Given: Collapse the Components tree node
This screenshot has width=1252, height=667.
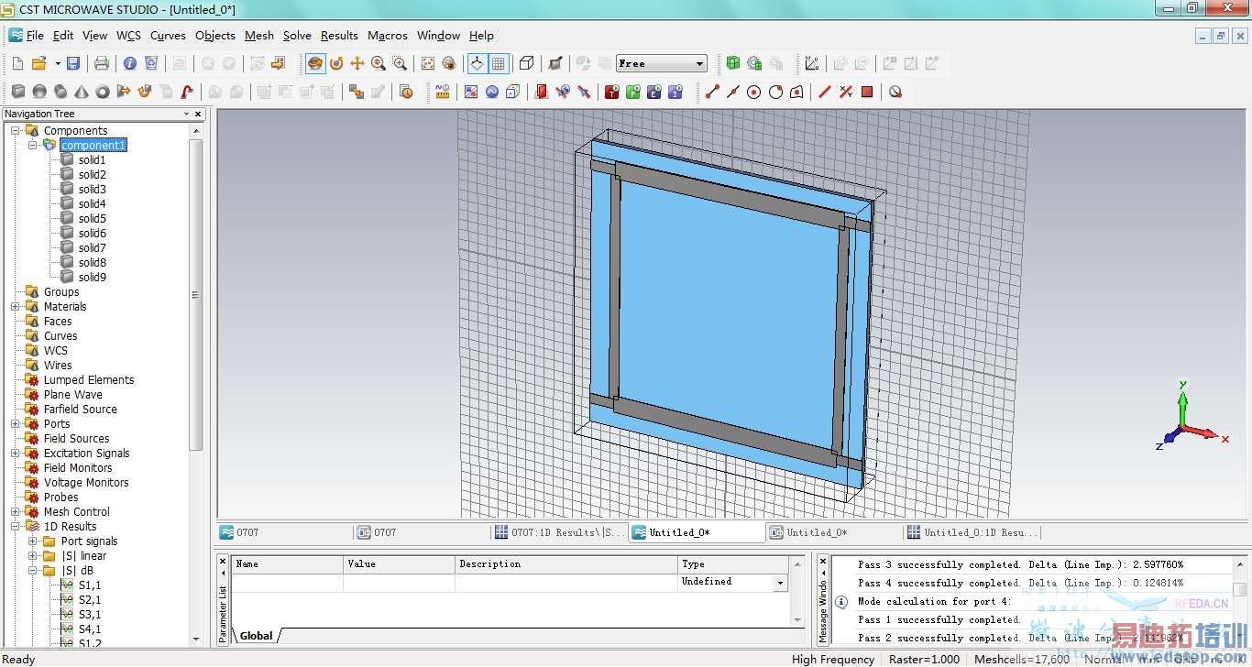Looking at the screenshot, I should tap(16, 130).
